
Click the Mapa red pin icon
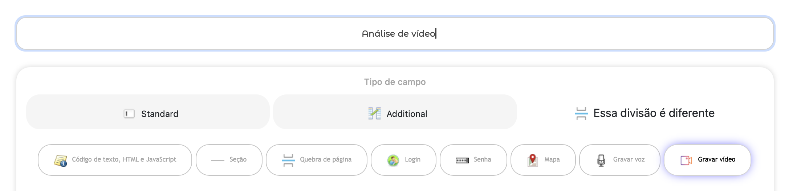click(x=532, y=160)
